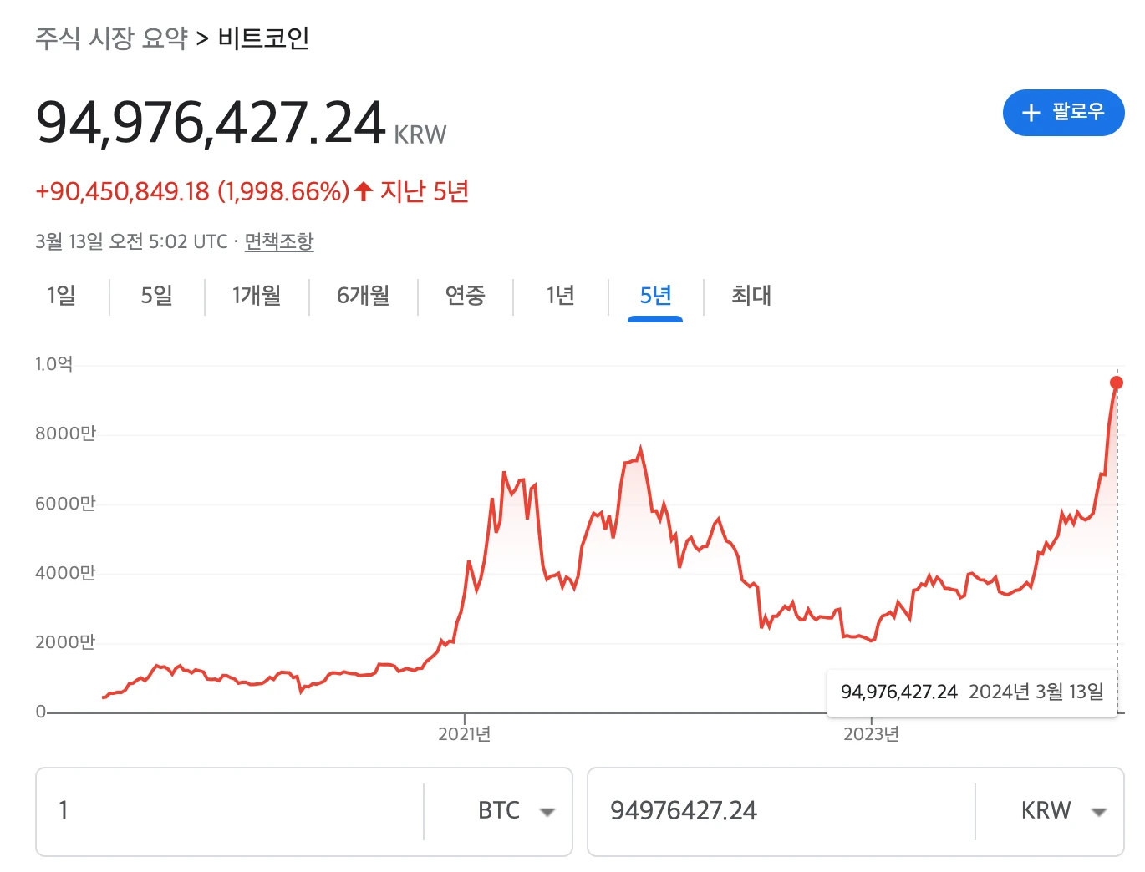
Task: Show the 1개월 chart range
Action: point(257,295)
